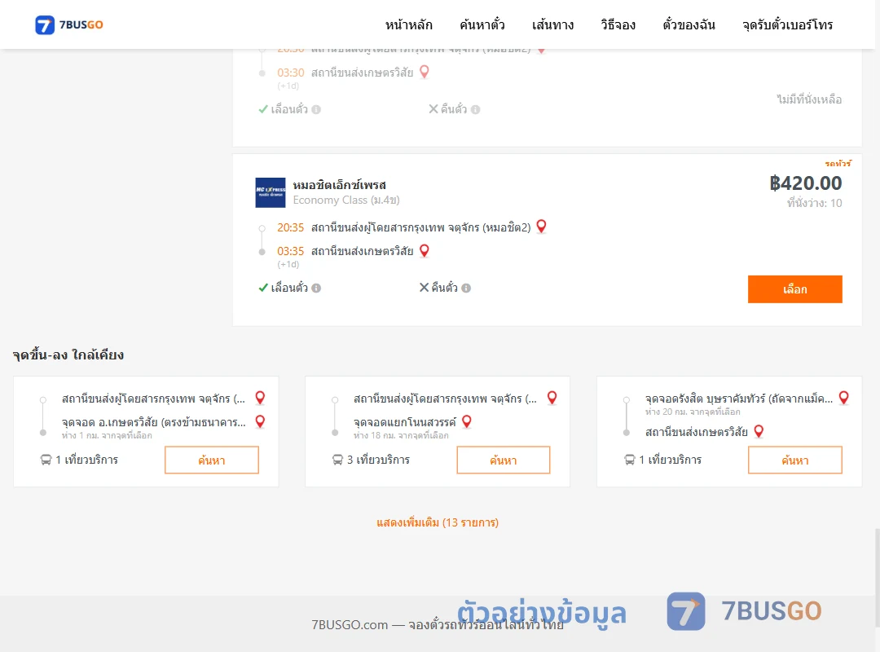
Task: Click ค้นหา in the จุดจอด อ.เกษตรวิสัย card
Action: 212,460
